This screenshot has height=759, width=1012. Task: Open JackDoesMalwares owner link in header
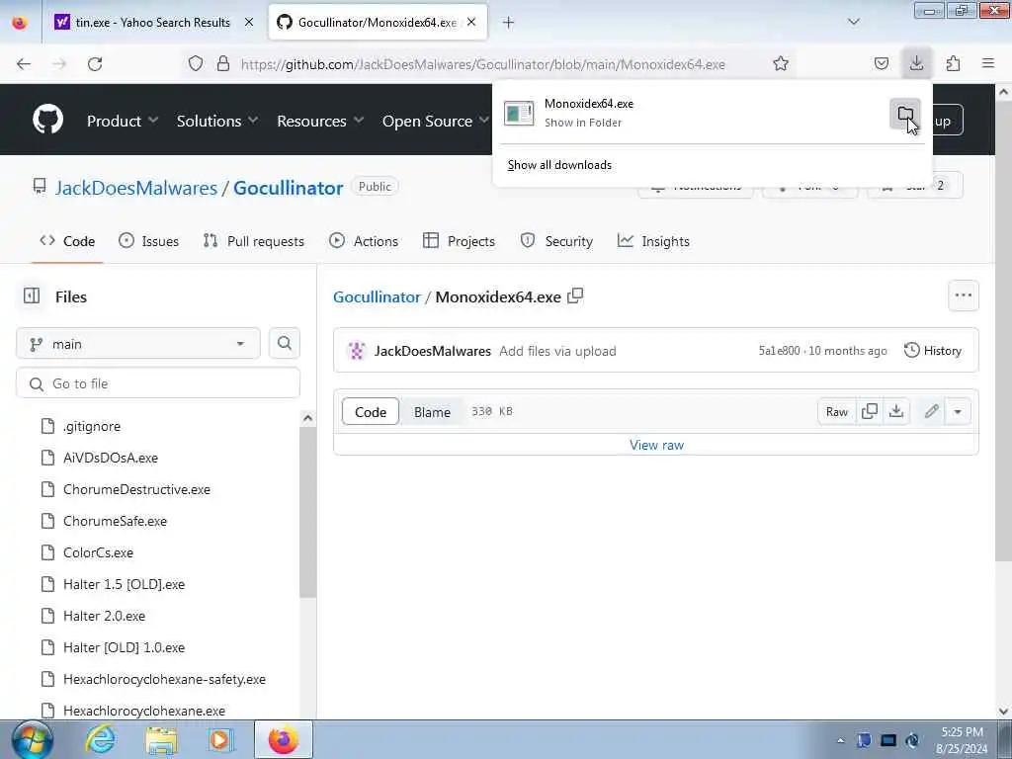136,188
